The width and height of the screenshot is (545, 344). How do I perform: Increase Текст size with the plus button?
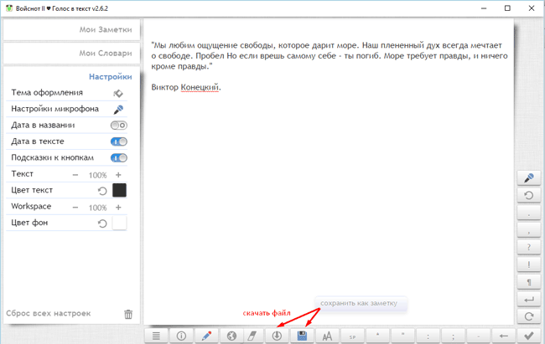tap(118, 175)
